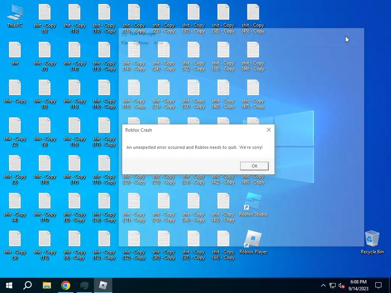This screenshot has height=293, width=391.
Task: Open network status tray icon
Action: pyautogui.click(x=333, y=285)
